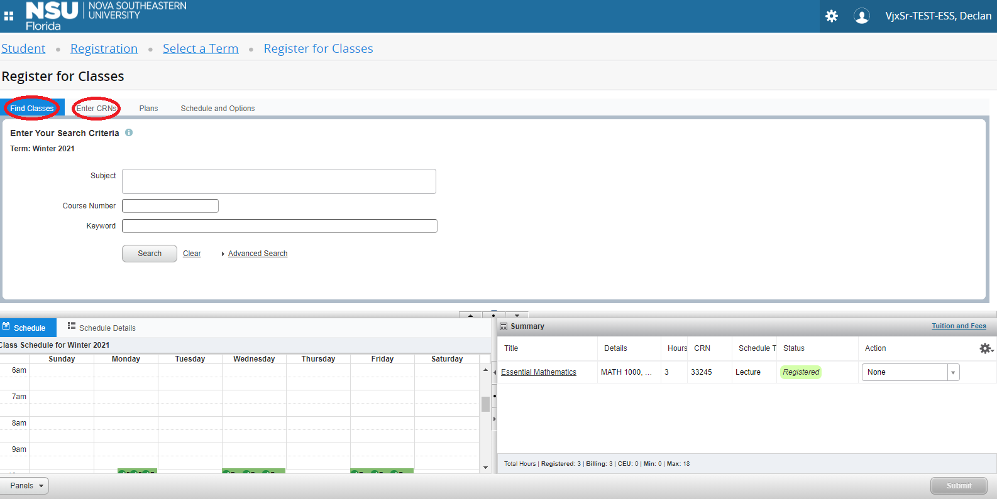Click the user name VjxSr-TEST-ESS, Declan

938,16
